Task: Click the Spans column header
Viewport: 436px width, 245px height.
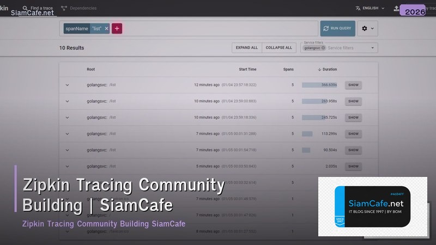Action: pos(288,69)
